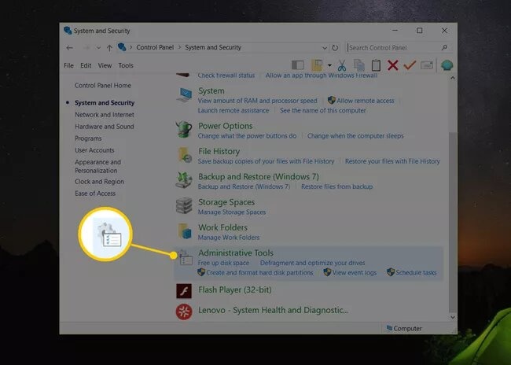Image resolution: width=511 pixels, height=365 pixels.
Task: Open the File History icon
Action: point(184,156)
